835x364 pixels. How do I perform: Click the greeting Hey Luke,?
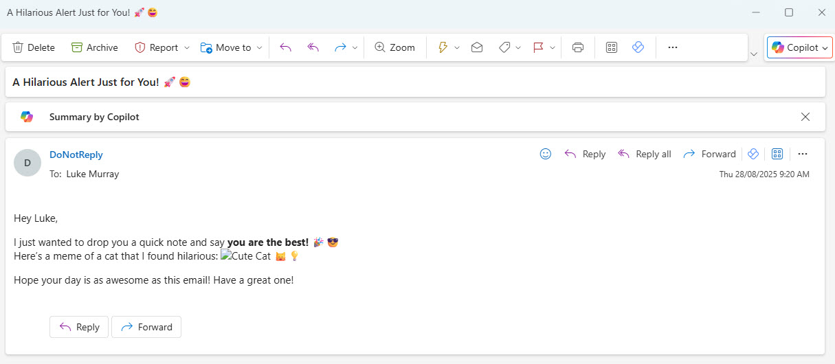tap(36, 218)
